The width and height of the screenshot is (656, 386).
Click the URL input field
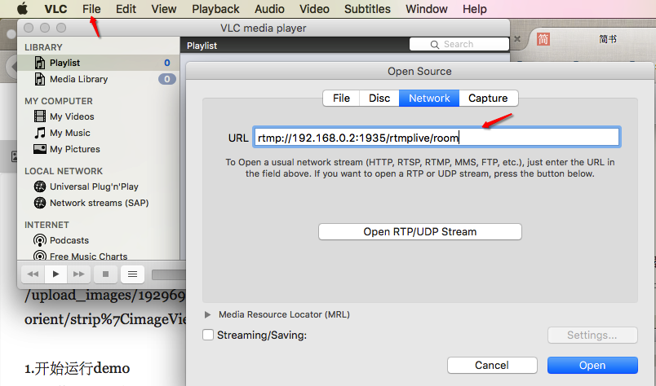point(437,137)
